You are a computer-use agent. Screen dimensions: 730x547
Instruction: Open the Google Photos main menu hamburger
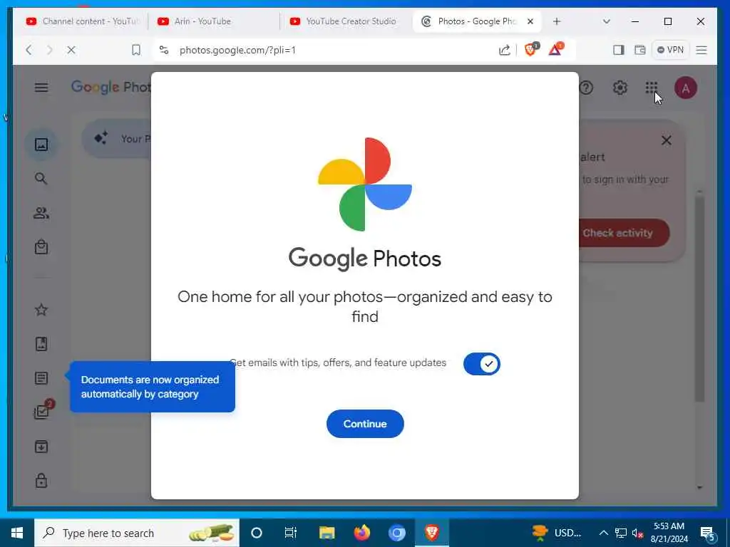(x=41, y=88)
